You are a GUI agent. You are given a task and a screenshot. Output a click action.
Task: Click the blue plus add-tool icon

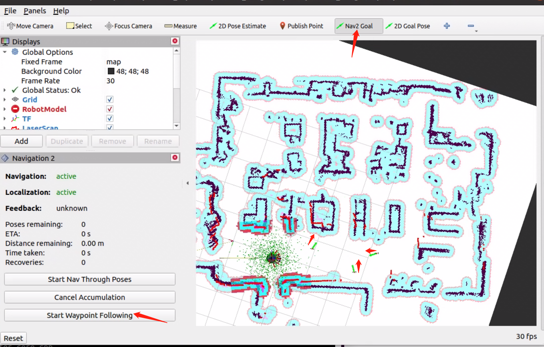point(447,26)
